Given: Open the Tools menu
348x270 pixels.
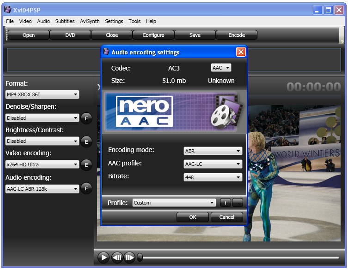Looking at the screenshot, I should (x=134, y=21).
